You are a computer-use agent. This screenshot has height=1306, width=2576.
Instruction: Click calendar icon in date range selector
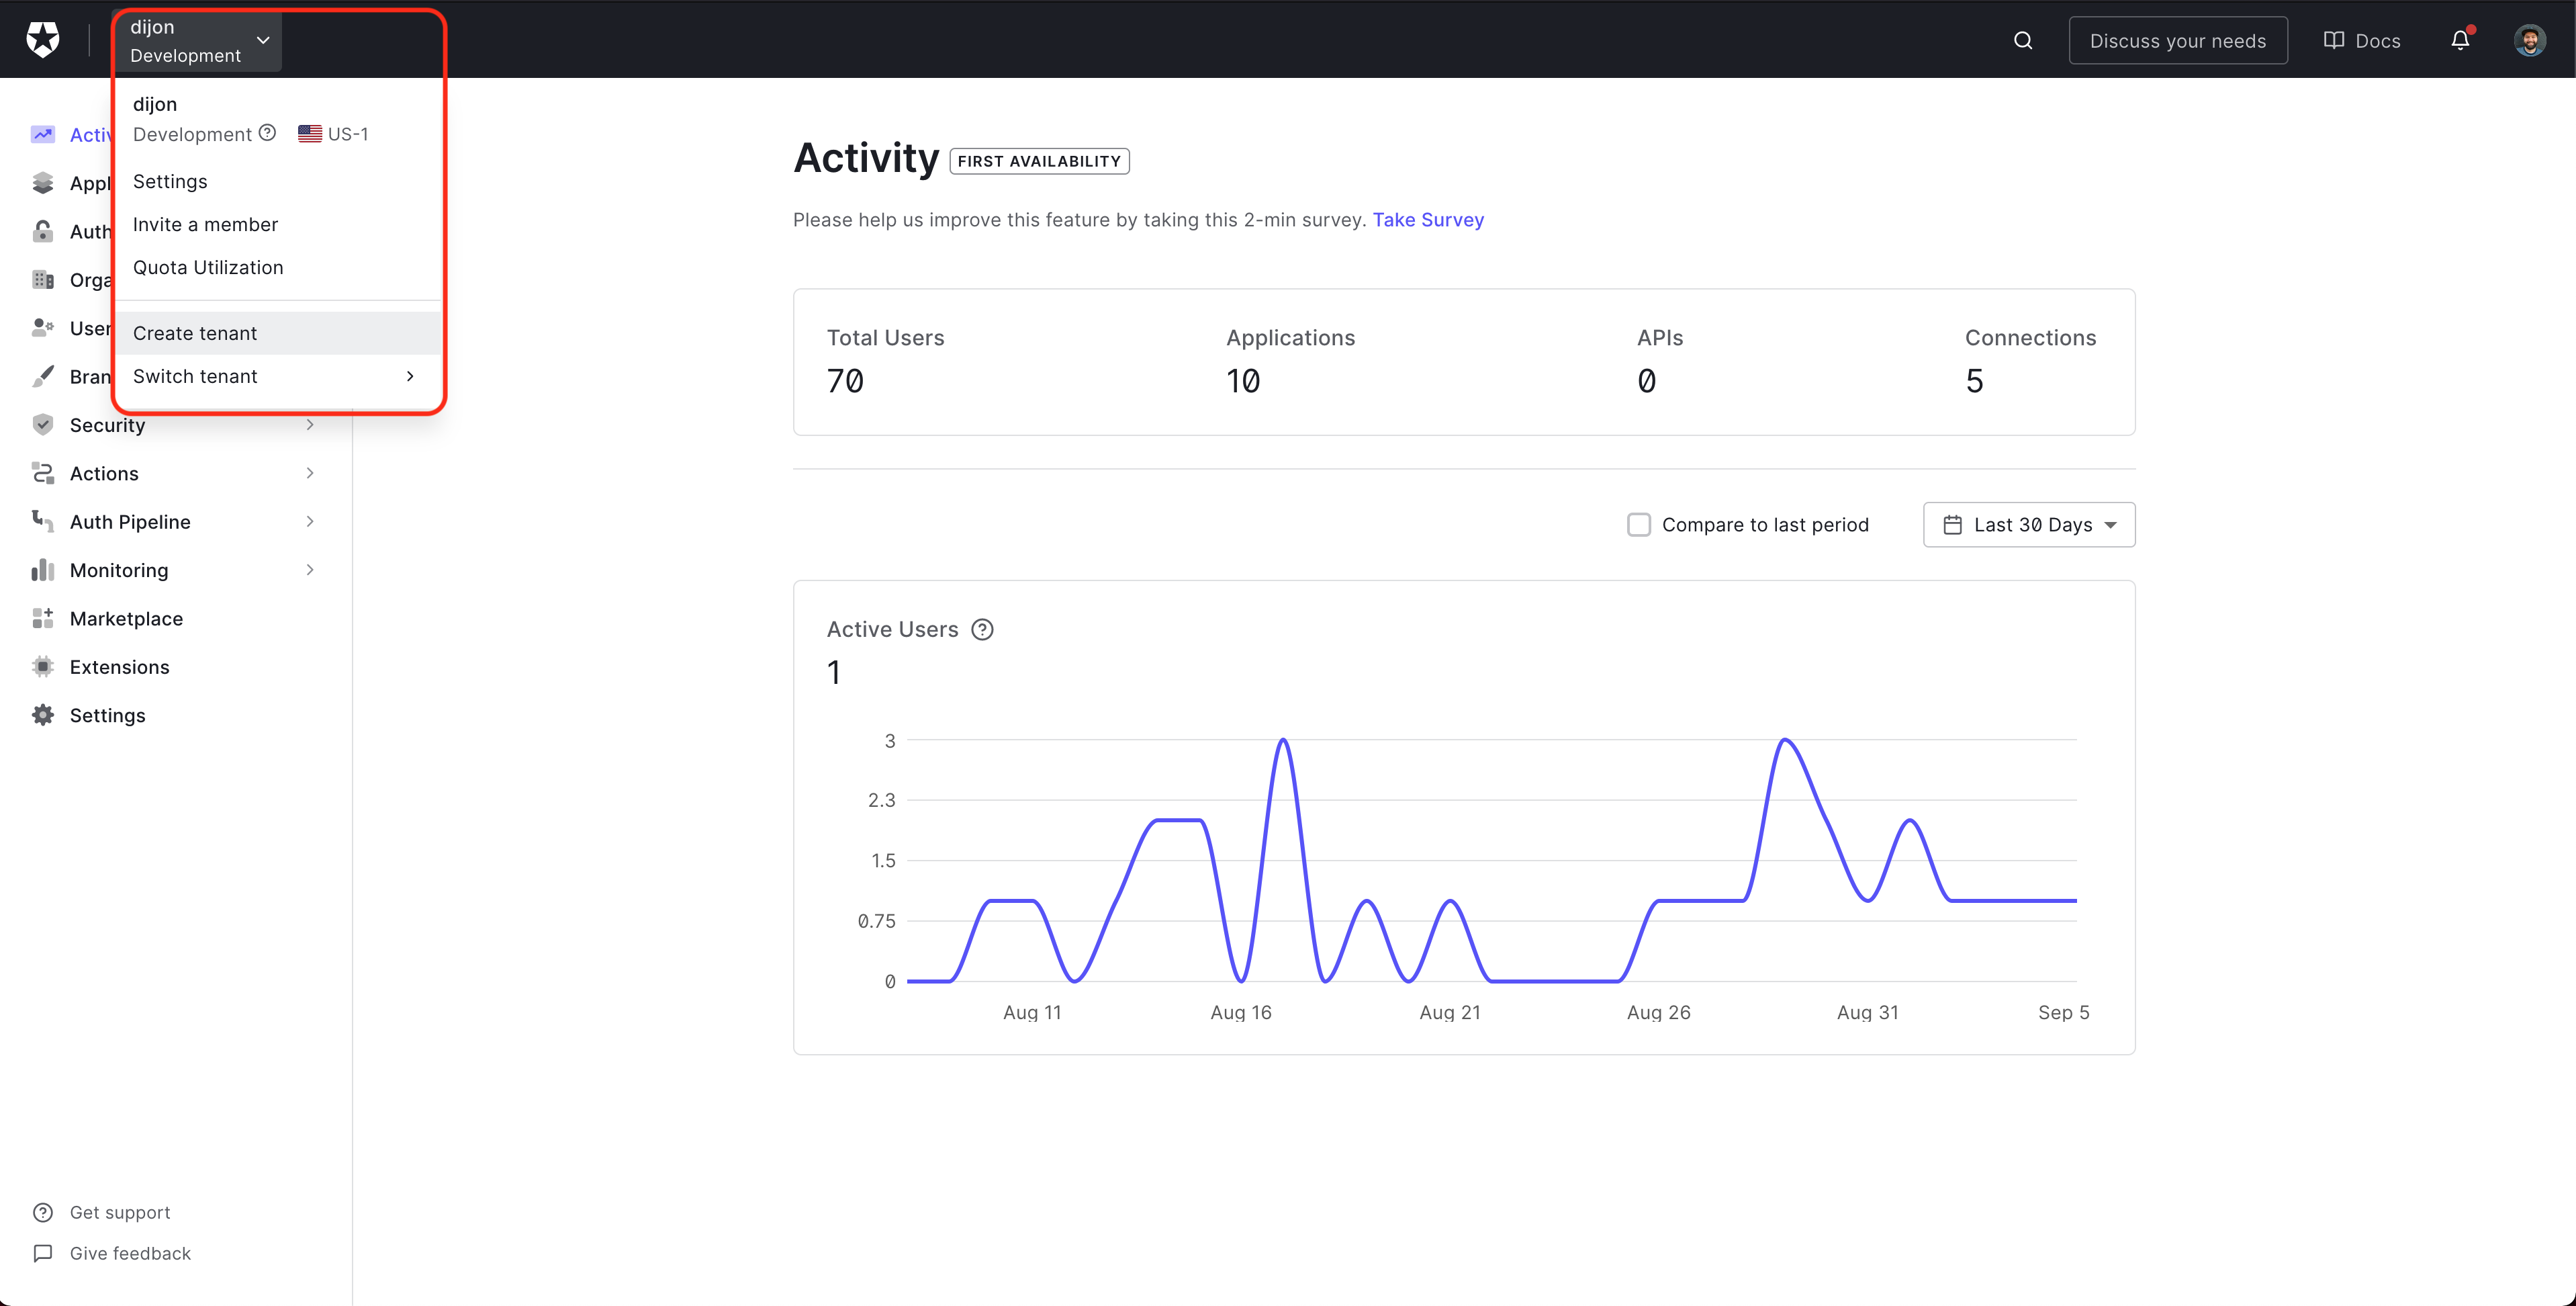click(1952, 525)
